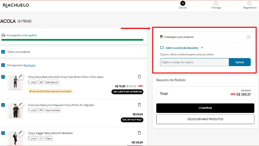The image size is (259, 146).
Task: Click the R$ 139,99 price
Action: coord(137,142)
